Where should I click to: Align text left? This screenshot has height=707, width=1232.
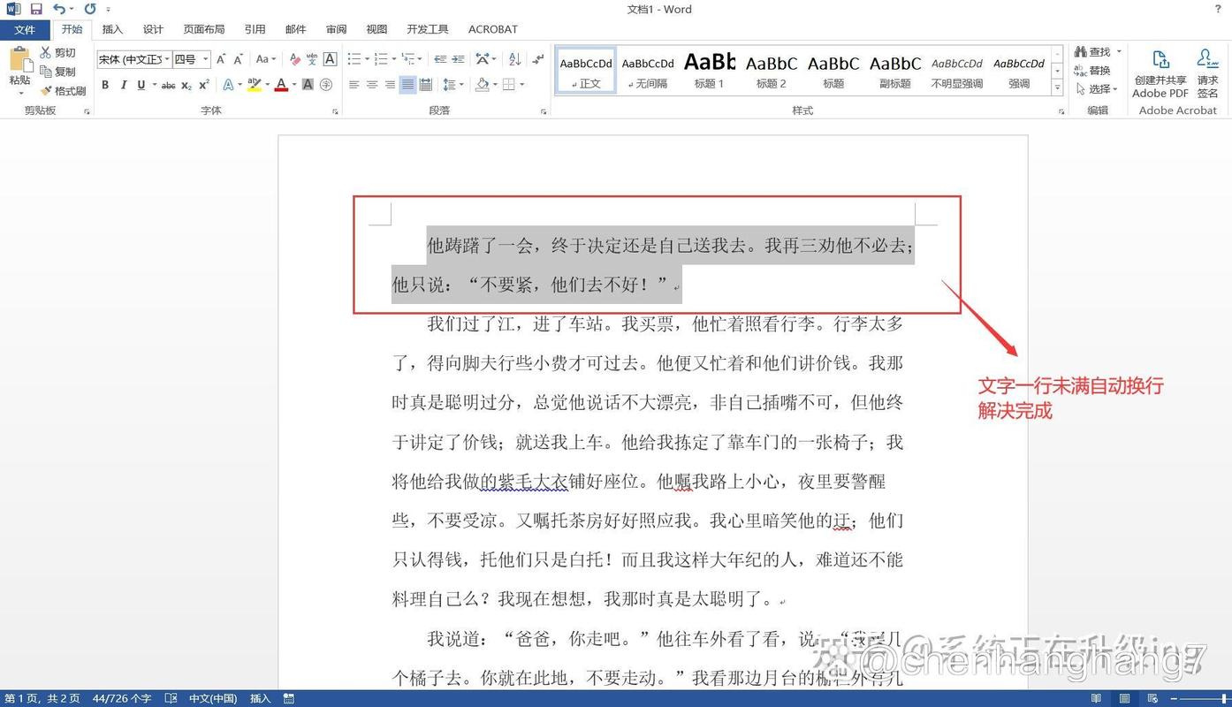(x=354, y=85)
